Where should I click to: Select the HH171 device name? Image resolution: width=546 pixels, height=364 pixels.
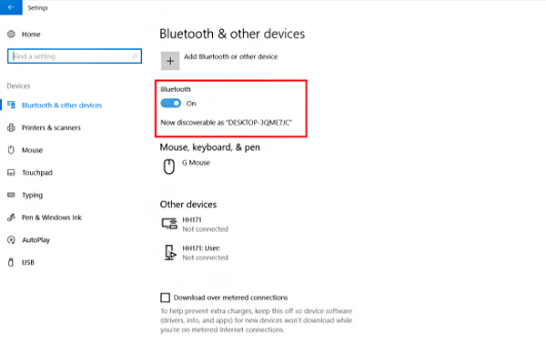click(192, 220)
